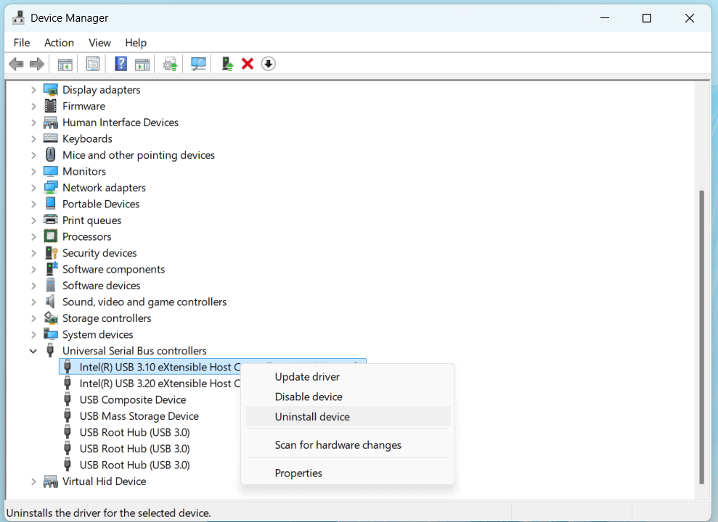Click the red X Uninstall device icon
Screen dimensions: 718x522
coord(247,64)
